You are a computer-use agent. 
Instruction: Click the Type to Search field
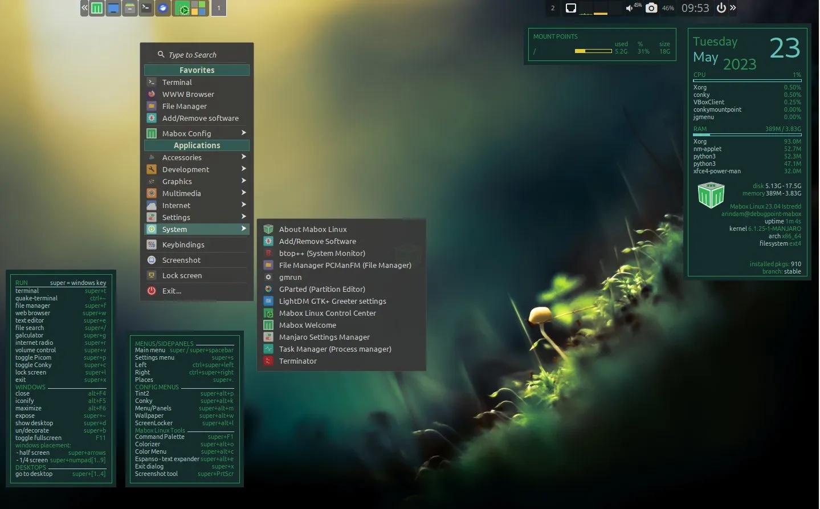tap(193, 54)
